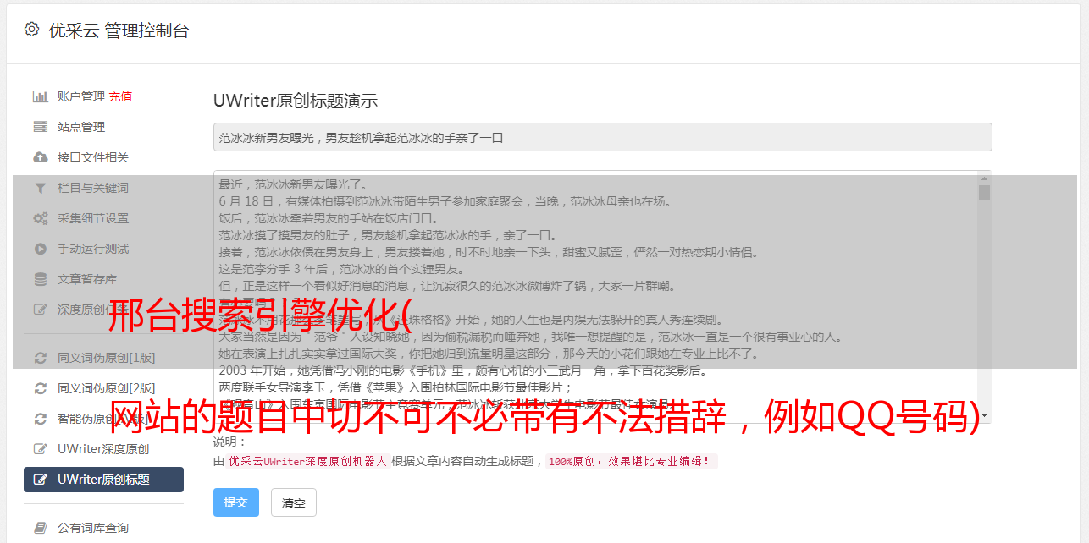Click the cloud upload icon for 接口文件相关
Viewport: 1089px width, 543px height.
click(40, 157)
